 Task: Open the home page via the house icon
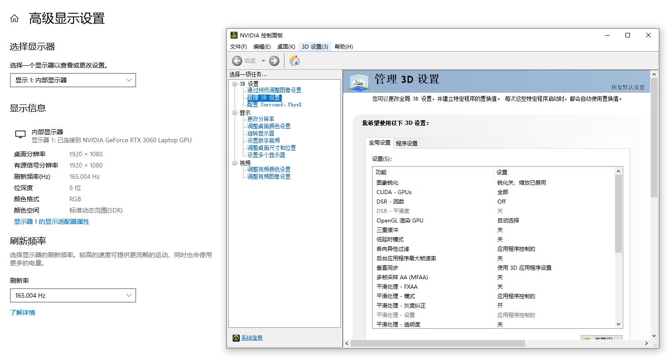tap(294, 60)
